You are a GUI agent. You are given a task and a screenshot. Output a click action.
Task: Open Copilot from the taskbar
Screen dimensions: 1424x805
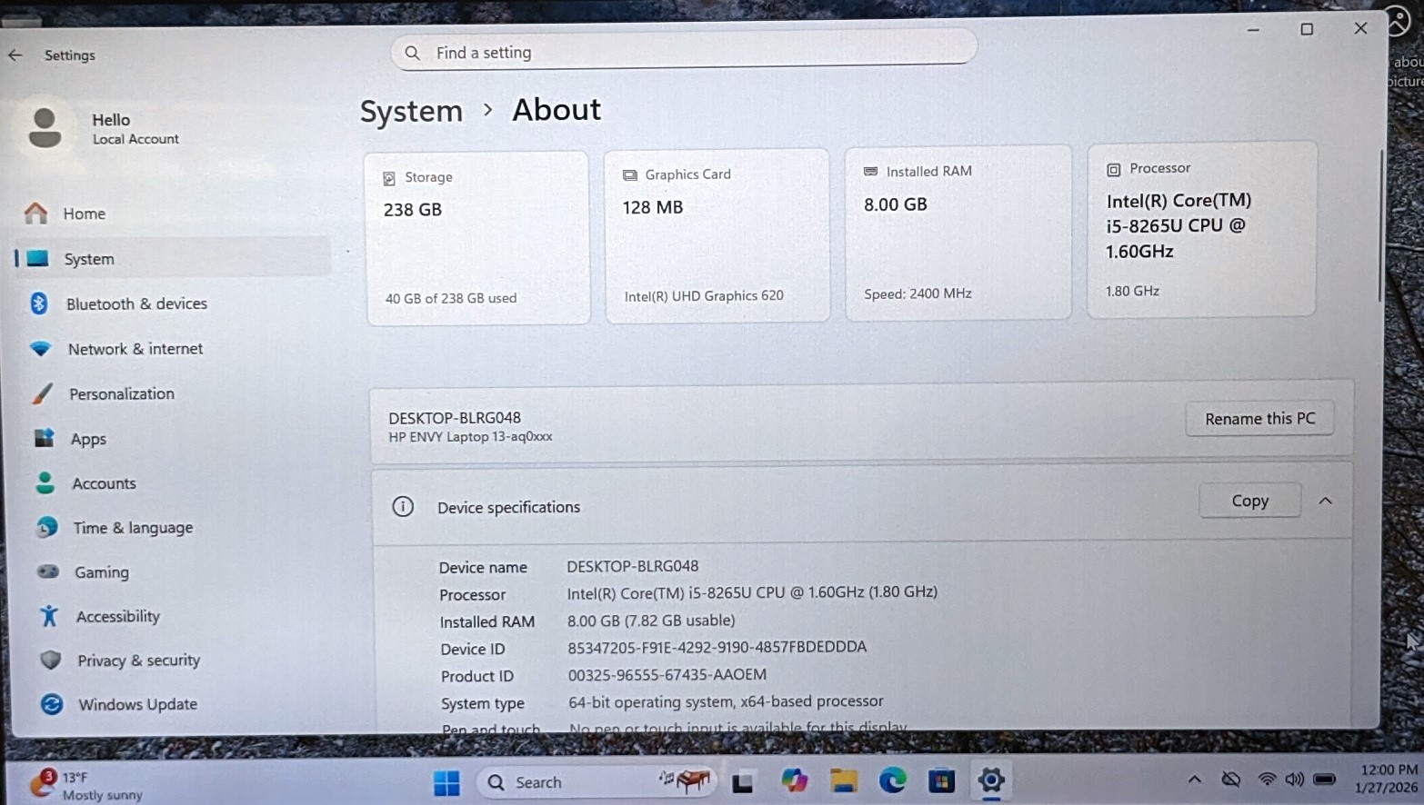pyautogui.click(x=794, y=780)
